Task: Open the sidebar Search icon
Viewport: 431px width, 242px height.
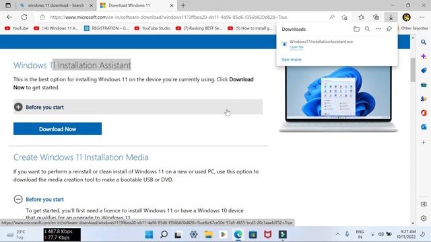Action: 424,42
